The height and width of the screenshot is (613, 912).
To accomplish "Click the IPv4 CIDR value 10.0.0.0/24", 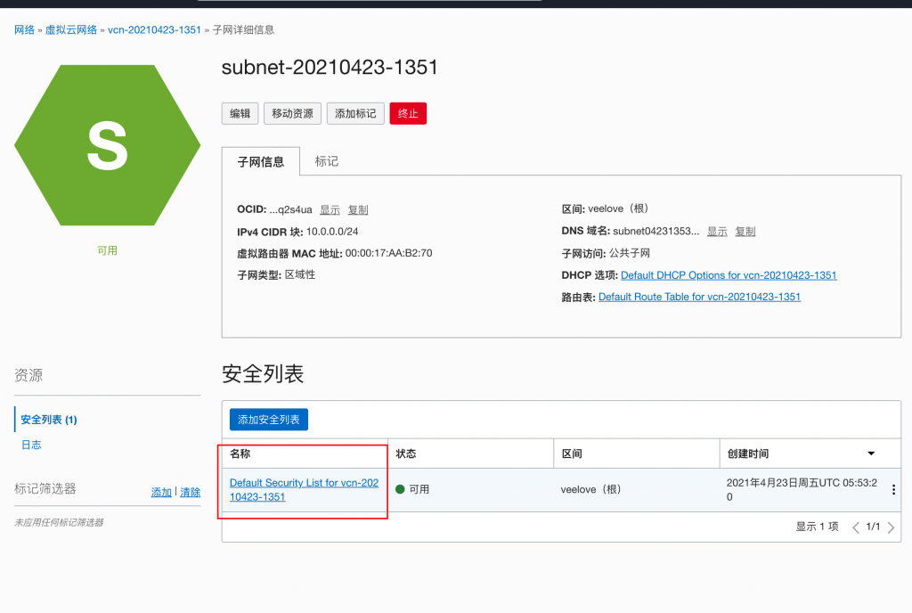I will 332,232.
